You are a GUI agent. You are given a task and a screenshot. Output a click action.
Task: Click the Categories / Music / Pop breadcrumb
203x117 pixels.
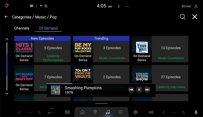(34, 17)
